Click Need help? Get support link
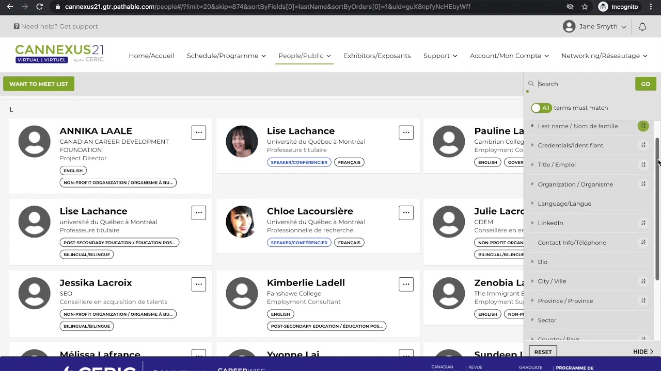 point(55,26)
